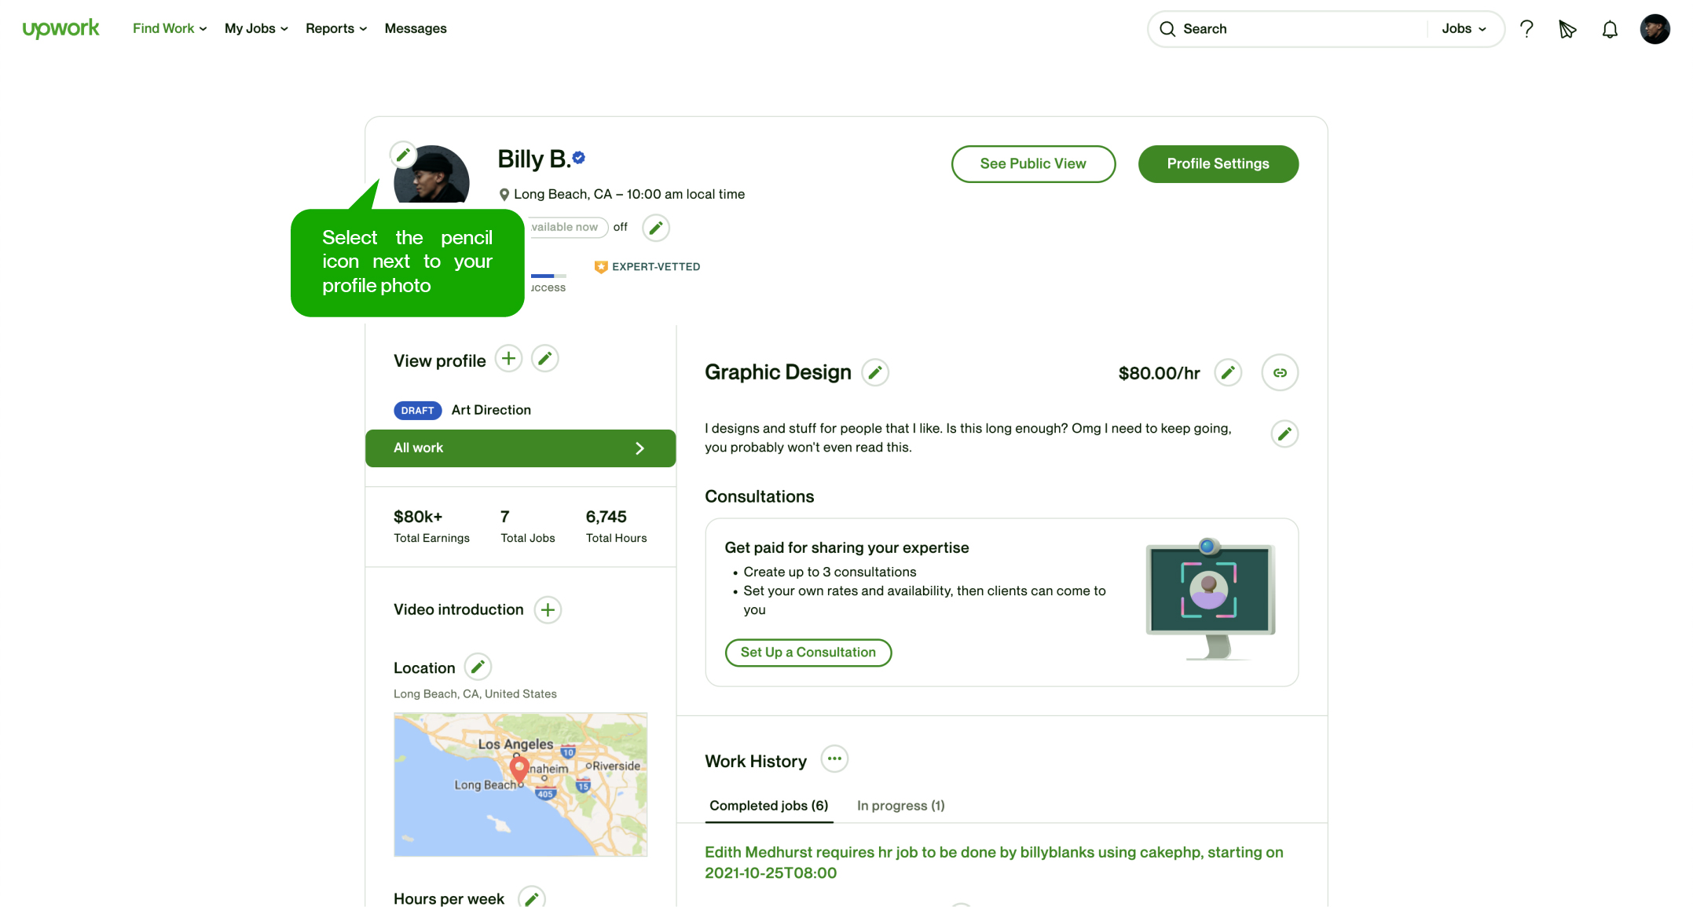This screenshot has width=1693, height=907.
Task: Switch to In progress (1) tab
Action: pyautogui.click(x=900, y=806)
